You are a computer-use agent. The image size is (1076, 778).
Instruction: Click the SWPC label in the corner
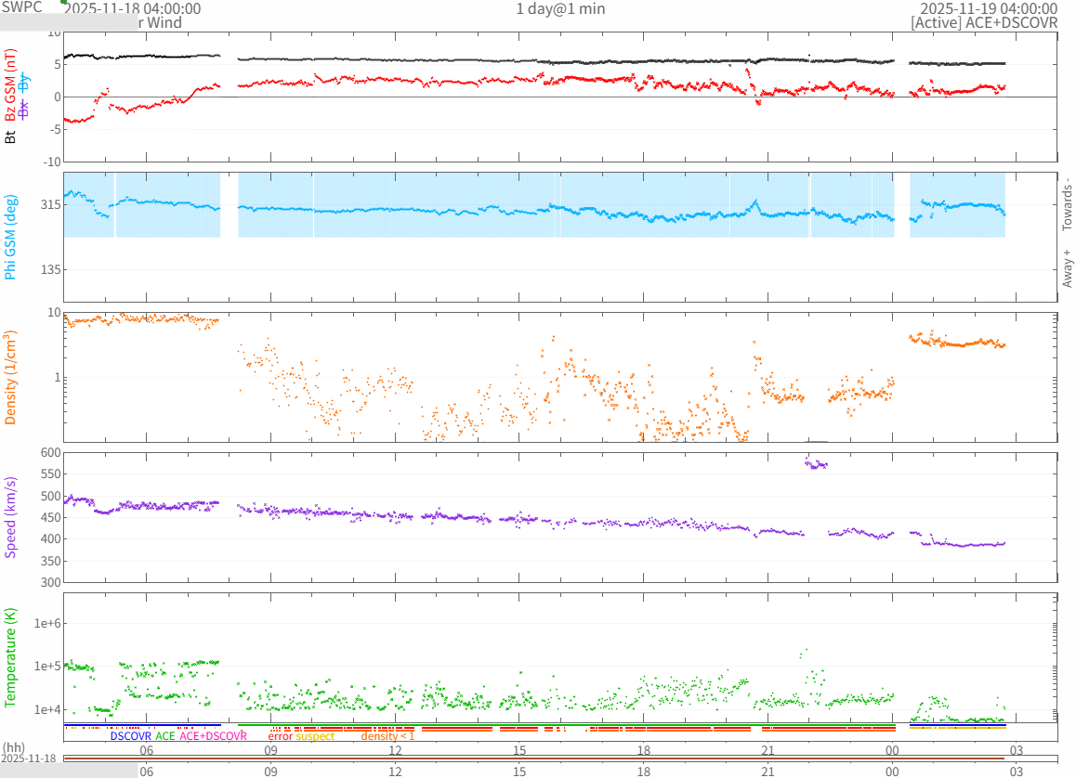click(22, 7)
